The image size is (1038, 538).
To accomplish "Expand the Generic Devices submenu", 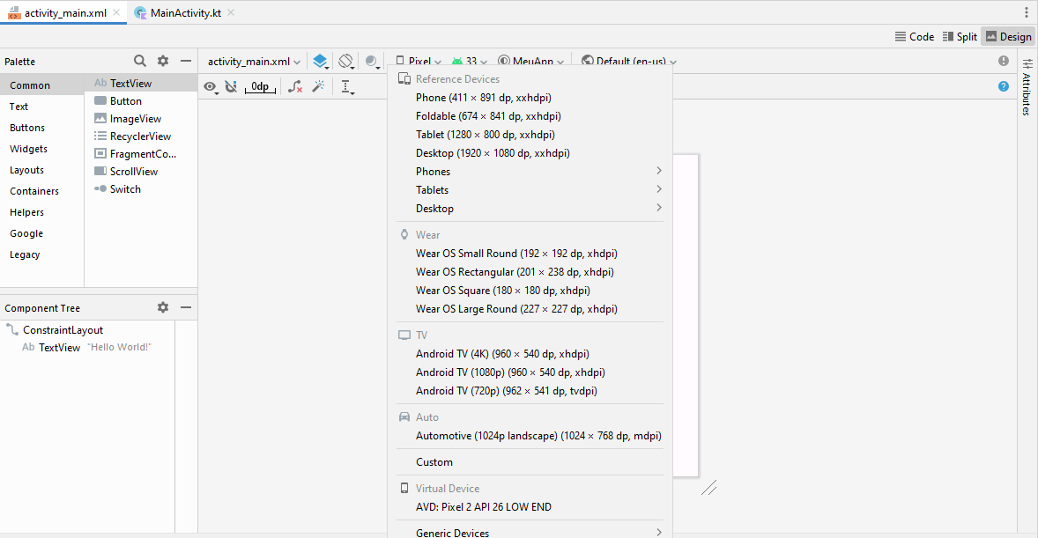I will [x=538, y=533].
